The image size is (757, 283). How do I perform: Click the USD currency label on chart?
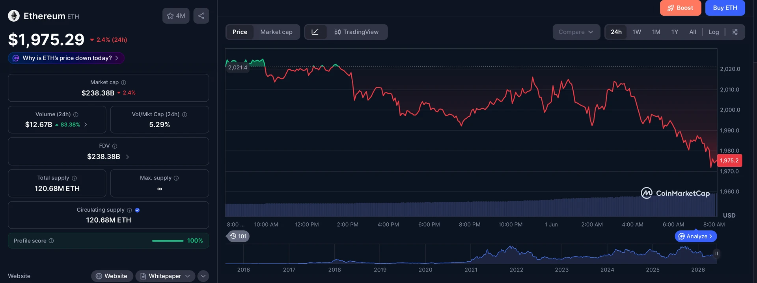[729, 216]
